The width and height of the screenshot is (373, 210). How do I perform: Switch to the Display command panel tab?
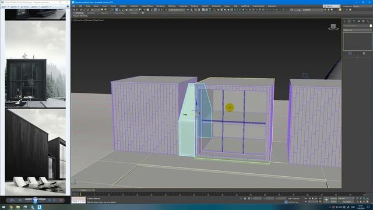pyautogui.click(x=363, y=21)
